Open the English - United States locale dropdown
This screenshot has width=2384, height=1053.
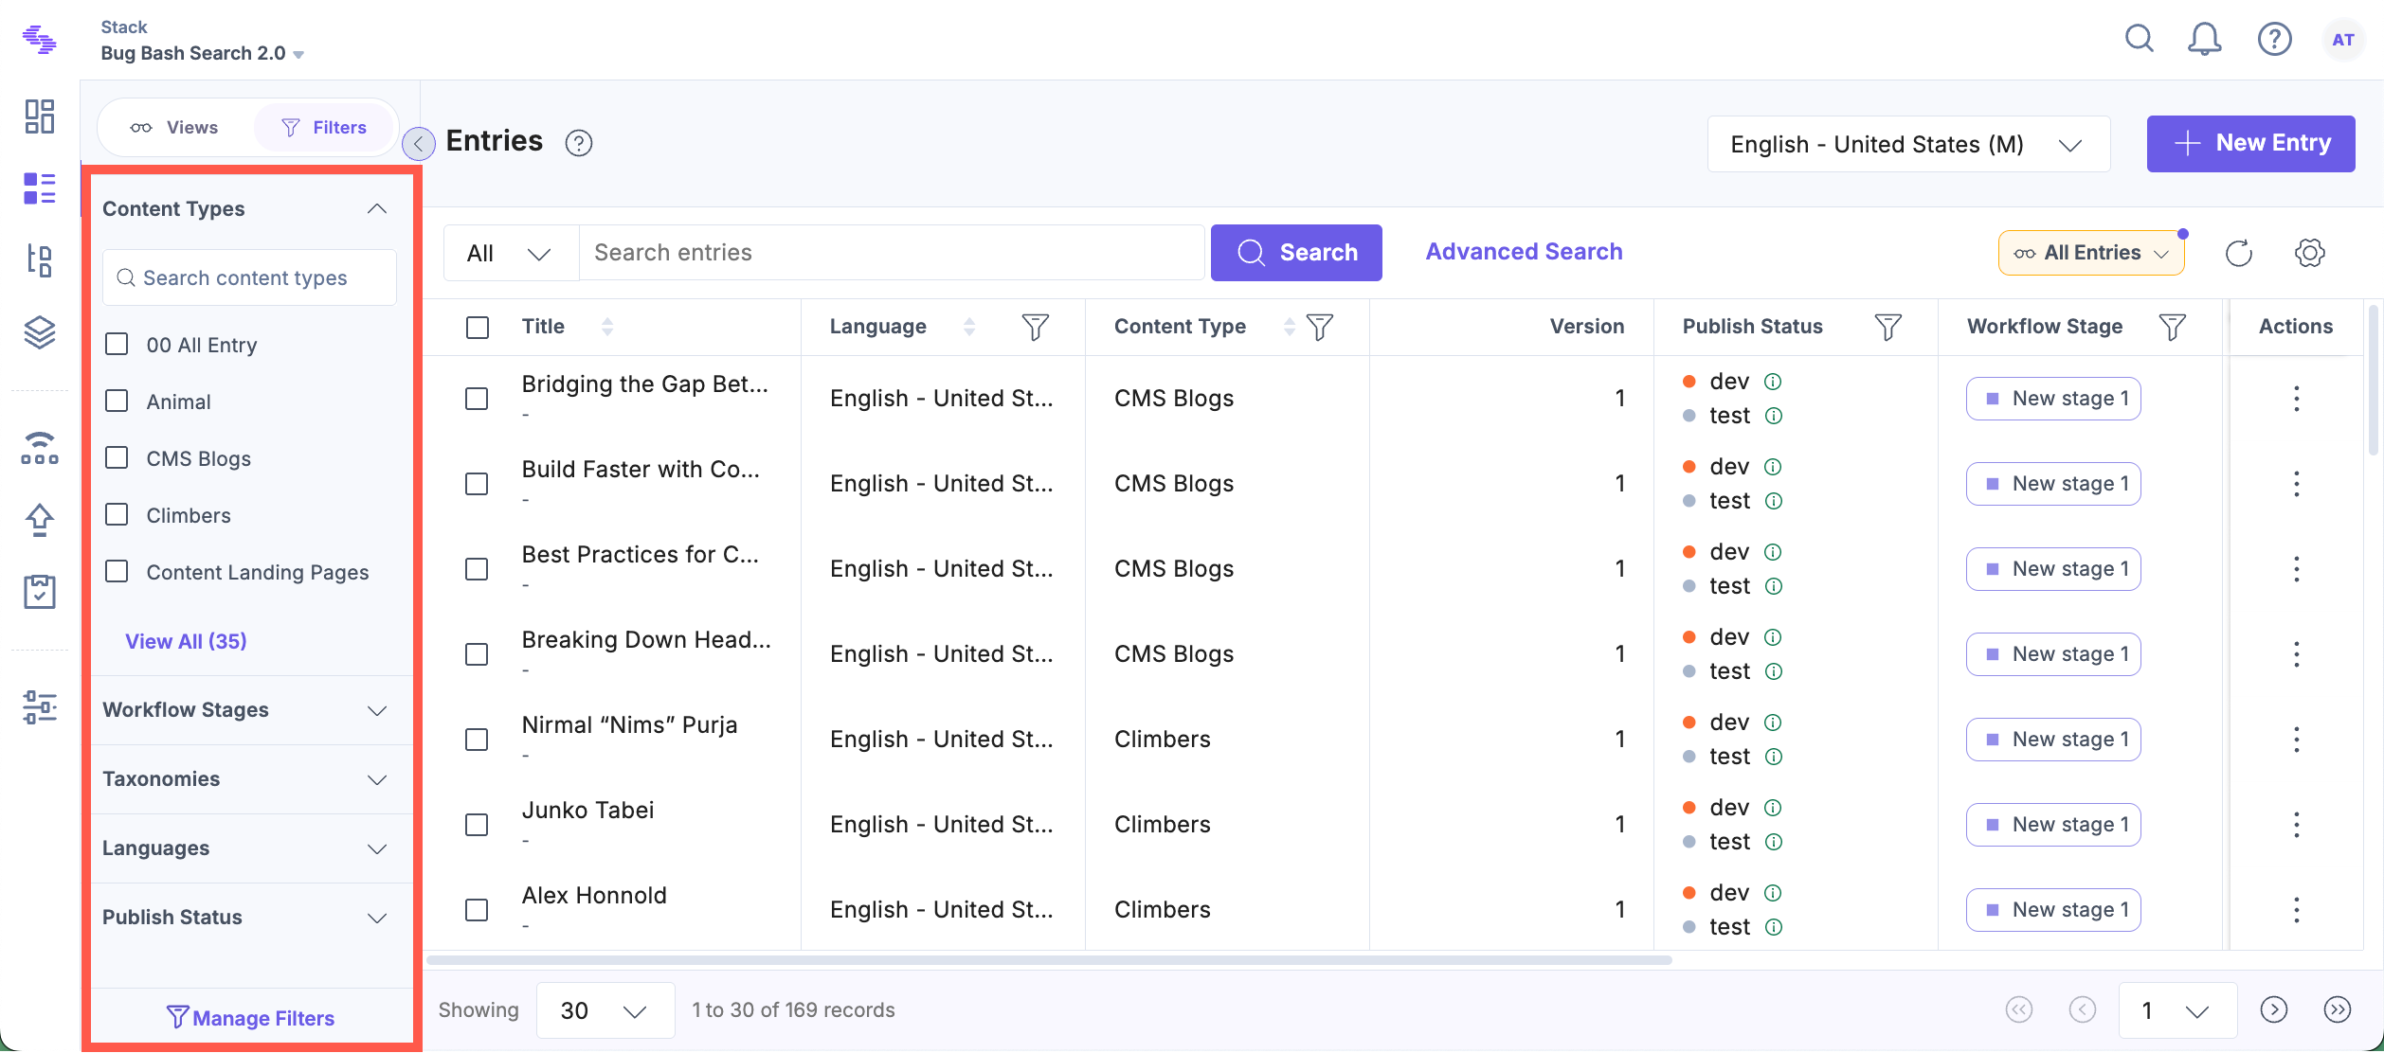1908,144
